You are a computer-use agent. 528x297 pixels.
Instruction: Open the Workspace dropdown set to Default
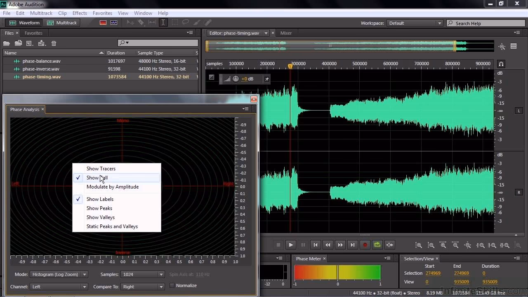pyautogui.click(x=415, y=23)
